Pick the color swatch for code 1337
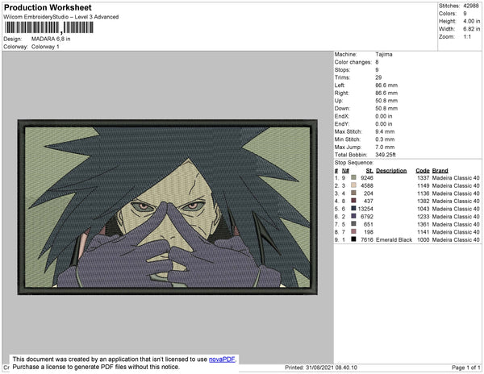 tap(354, 177)
